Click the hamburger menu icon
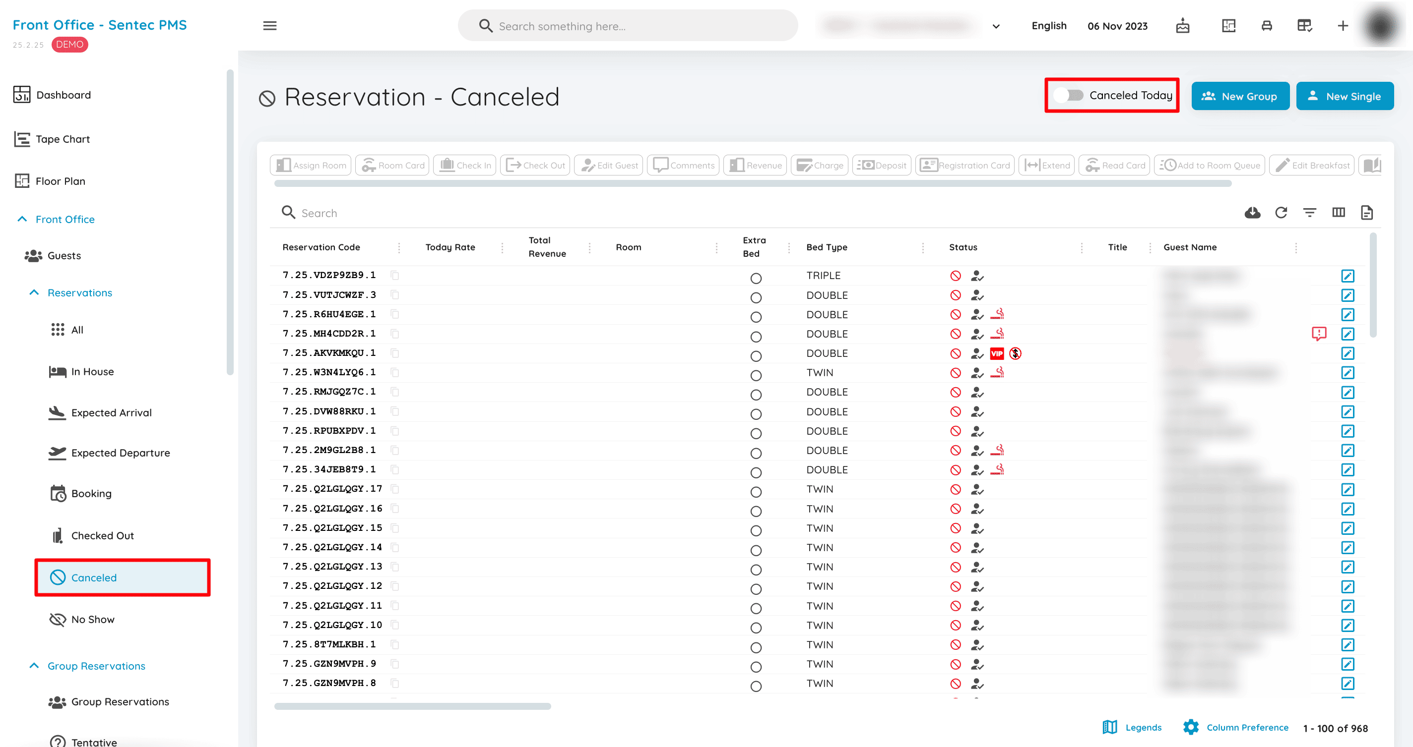Viewport: 1413px width, 747px height. (270, 26)
